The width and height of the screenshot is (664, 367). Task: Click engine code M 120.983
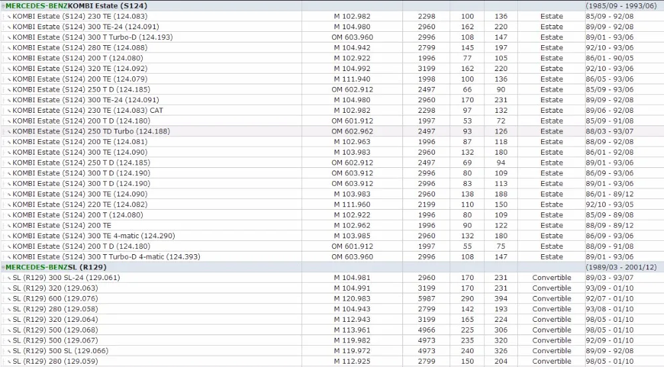352,299
